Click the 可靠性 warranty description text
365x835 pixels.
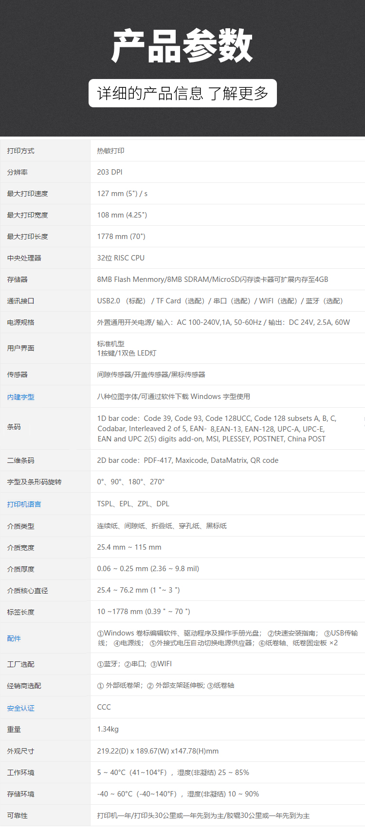(203, 815)
